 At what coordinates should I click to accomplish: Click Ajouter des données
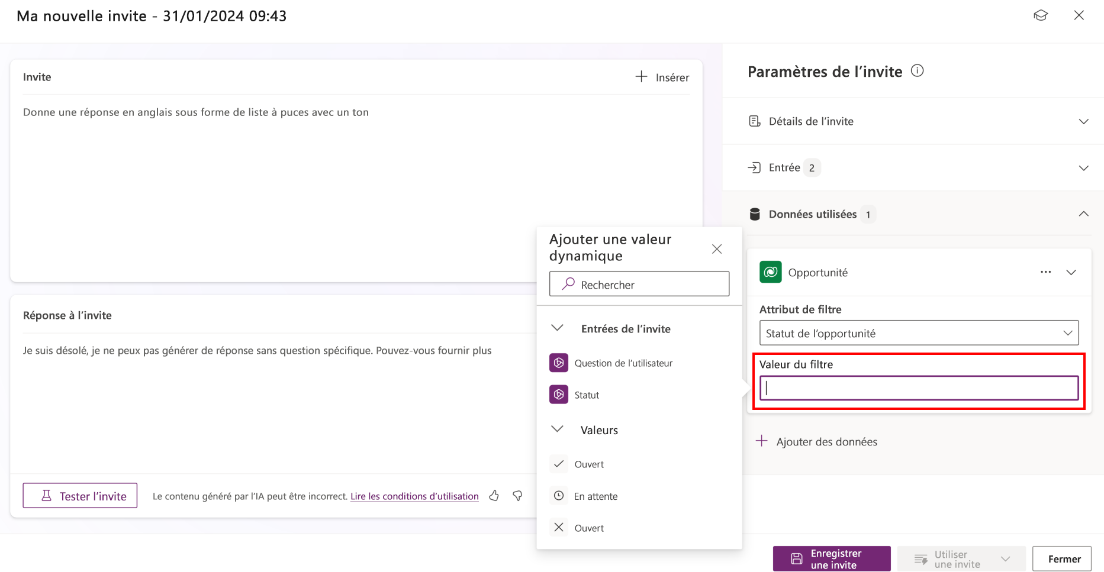(x=817, y=442)
